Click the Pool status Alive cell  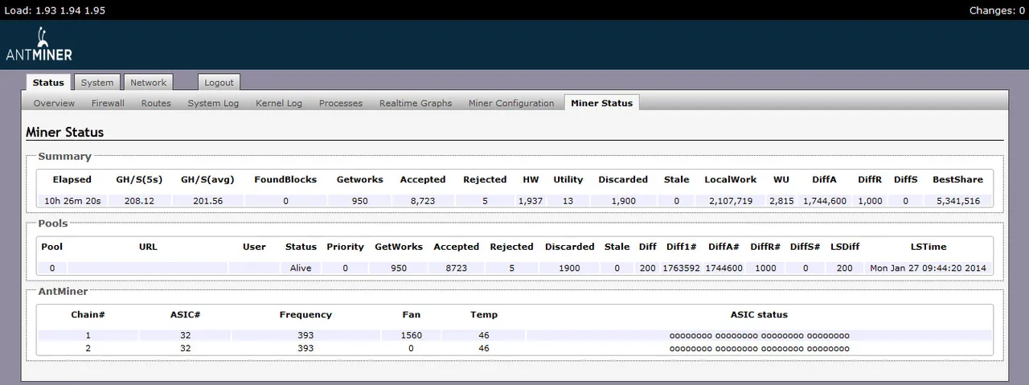tap(301, 268)
